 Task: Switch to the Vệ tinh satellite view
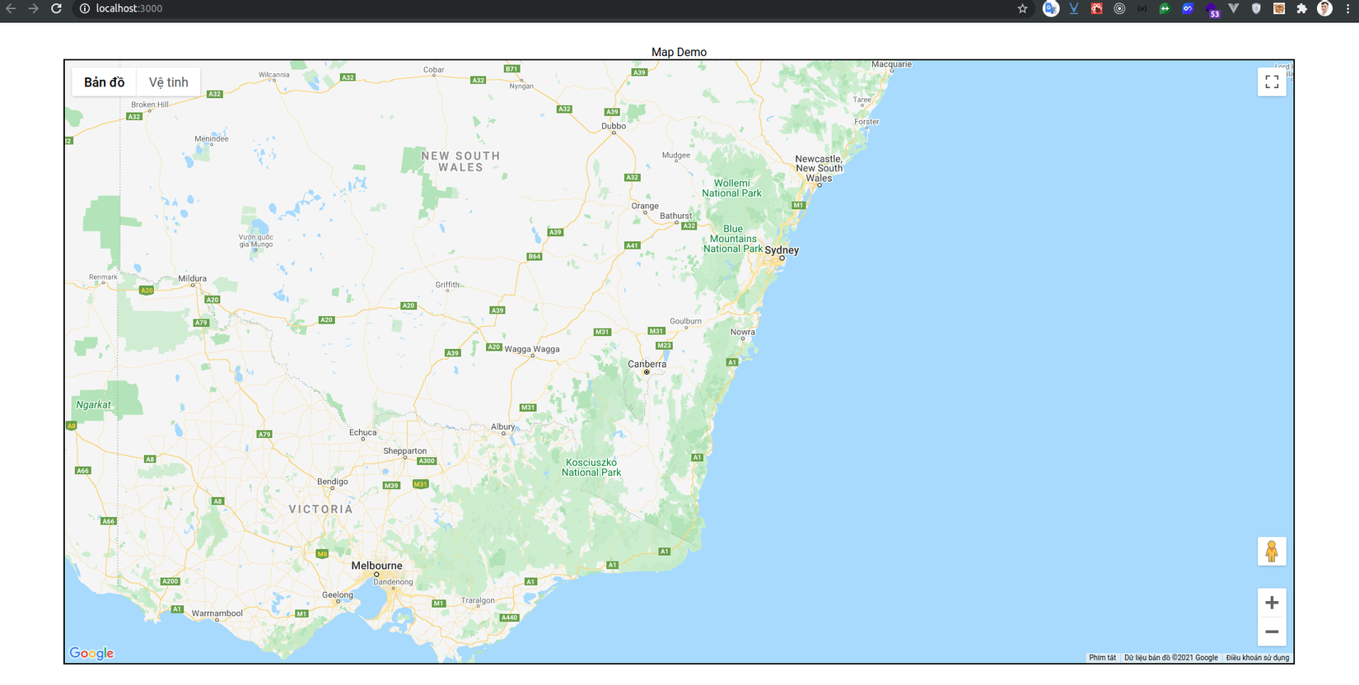tap(168, 82)
